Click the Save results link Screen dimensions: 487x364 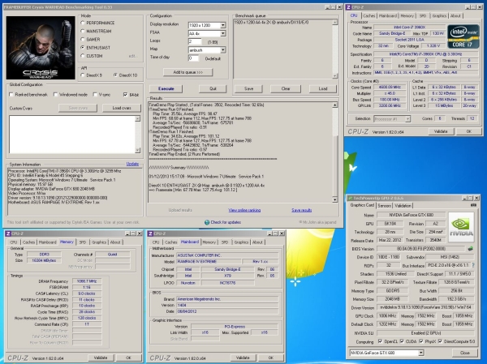coord(302,210)
